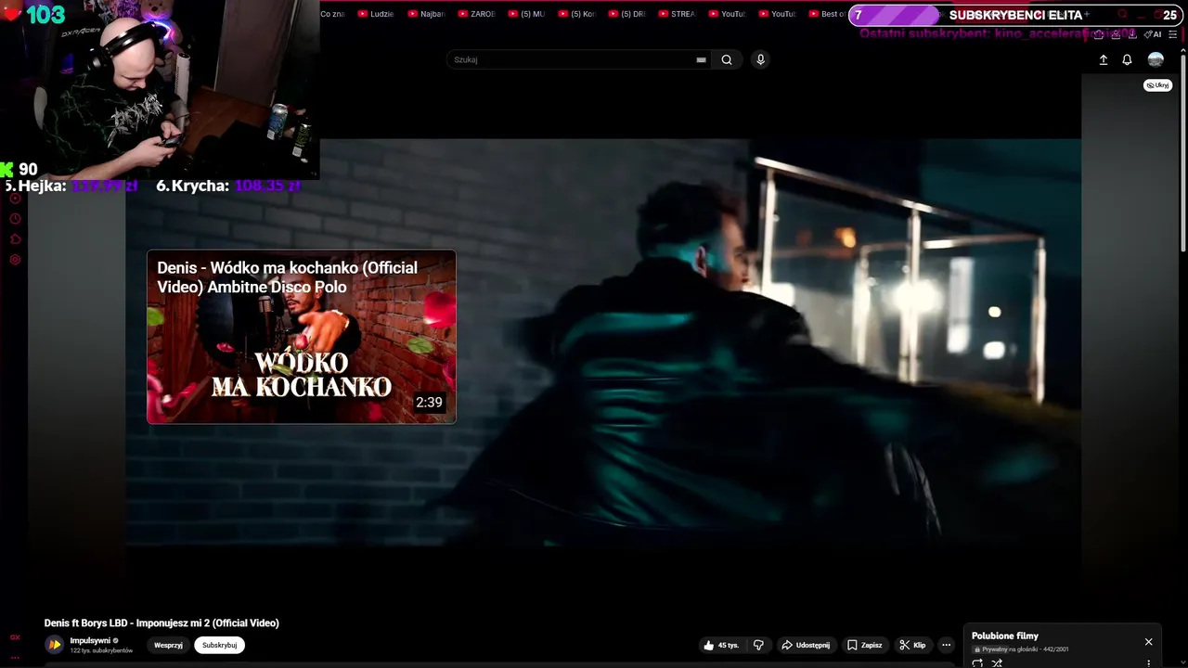Switch to the ZAROB browser tab

point(476,14)
